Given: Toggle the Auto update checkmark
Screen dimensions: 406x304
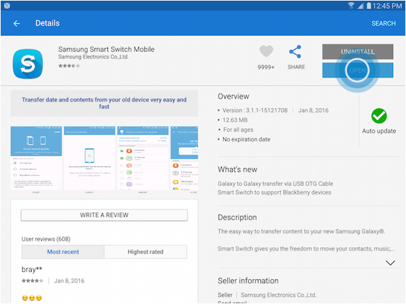Looking at the screenshot, I should pos(379,116).
